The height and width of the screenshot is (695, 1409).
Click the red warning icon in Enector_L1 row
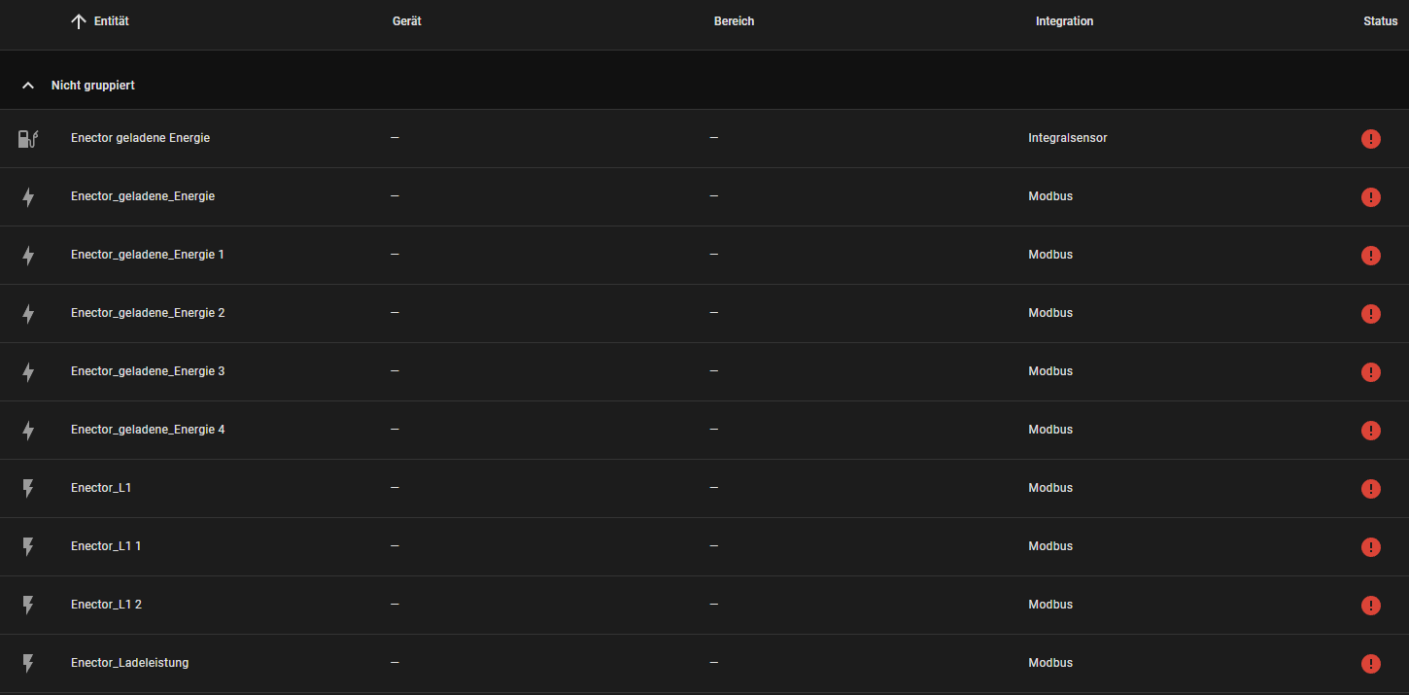(1370, 489)
